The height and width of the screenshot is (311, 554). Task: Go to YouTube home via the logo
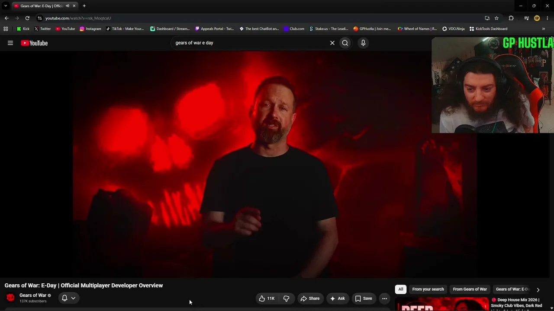(34, 43)
